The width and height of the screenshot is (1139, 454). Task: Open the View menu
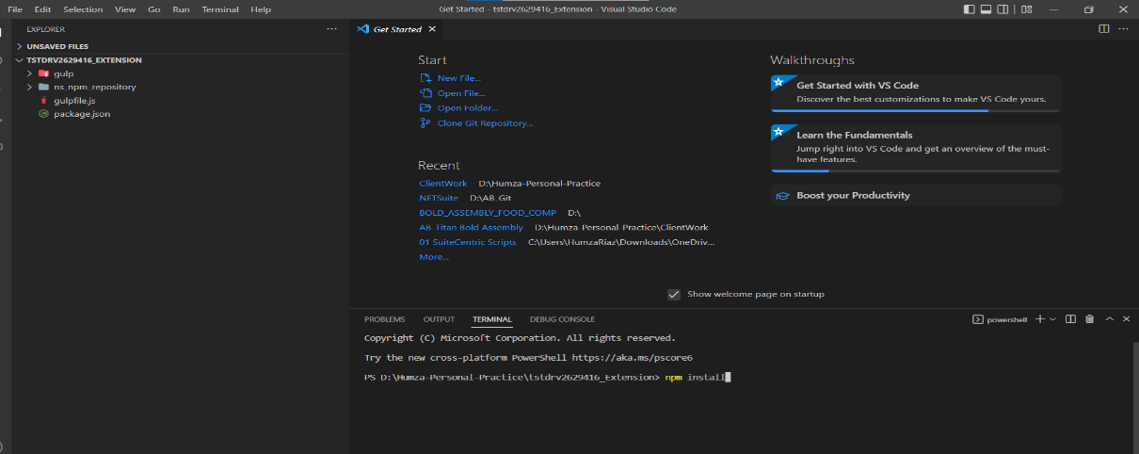(125, 9)
